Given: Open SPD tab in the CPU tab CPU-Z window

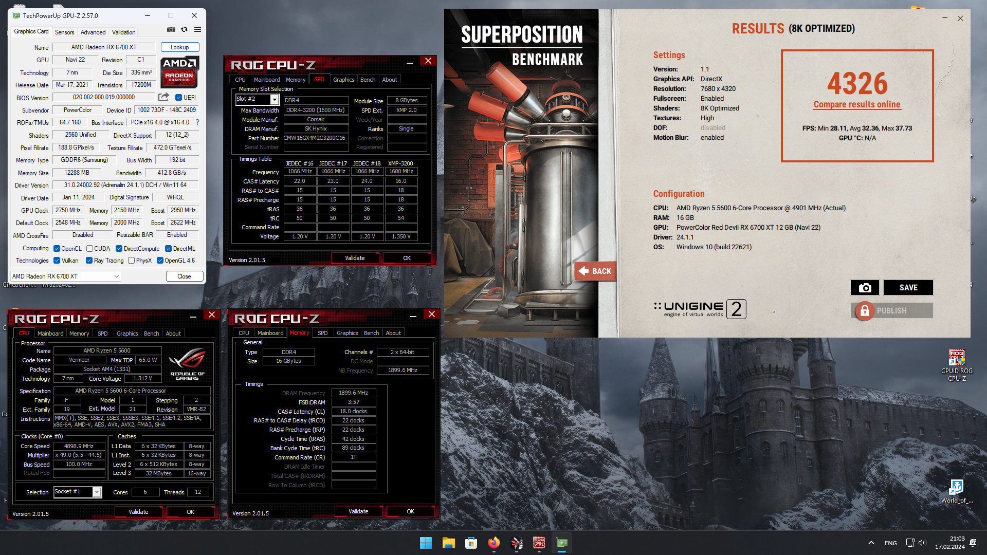Looking at the screenshot, I should pos(103,334).
